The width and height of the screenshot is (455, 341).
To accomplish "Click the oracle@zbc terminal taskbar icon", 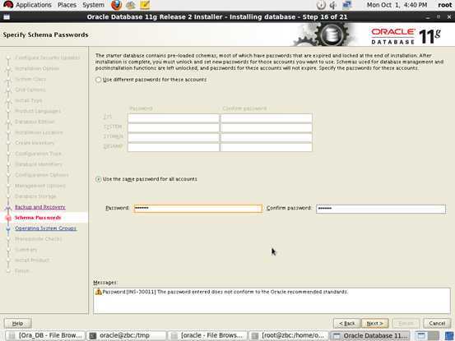I will 93,335.
